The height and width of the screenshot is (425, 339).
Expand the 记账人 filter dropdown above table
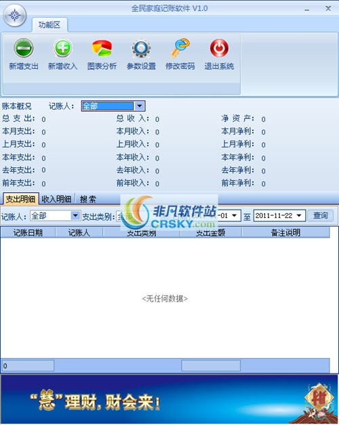click(75, 216)
